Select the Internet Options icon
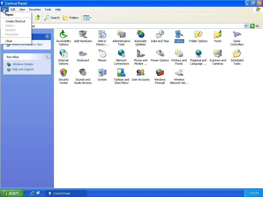This screenshot has width=263, height=197. point(63,57)
